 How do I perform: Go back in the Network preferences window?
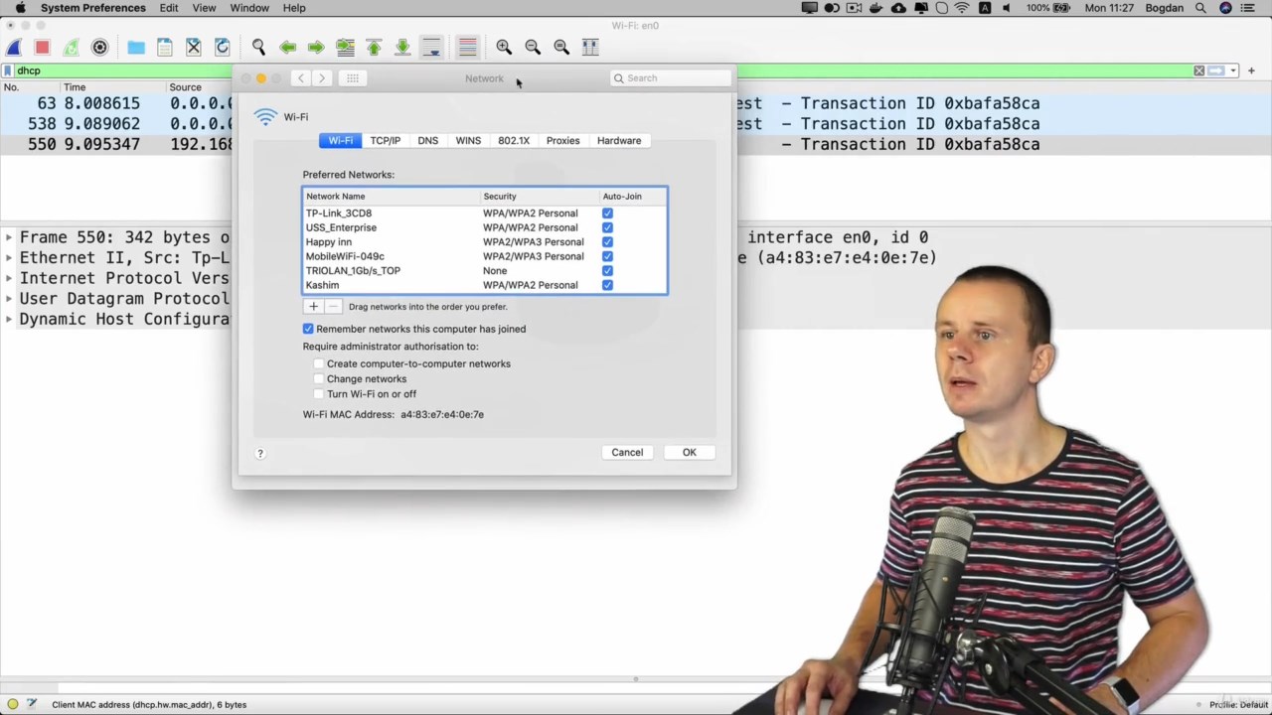[300, 78]
